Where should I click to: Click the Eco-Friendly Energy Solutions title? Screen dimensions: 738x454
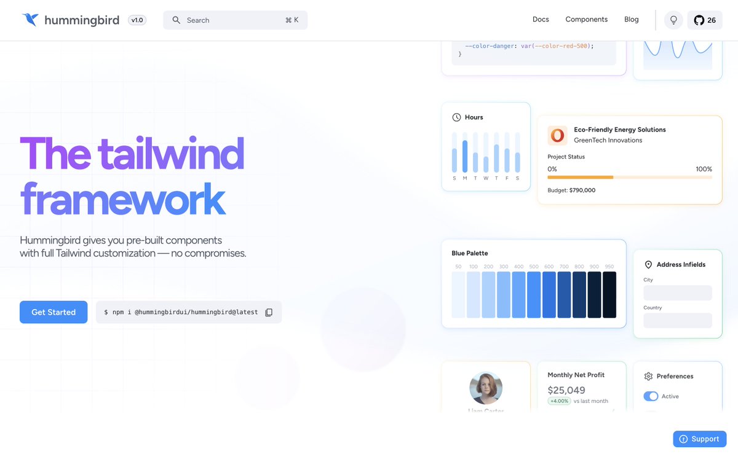point(620,130)
